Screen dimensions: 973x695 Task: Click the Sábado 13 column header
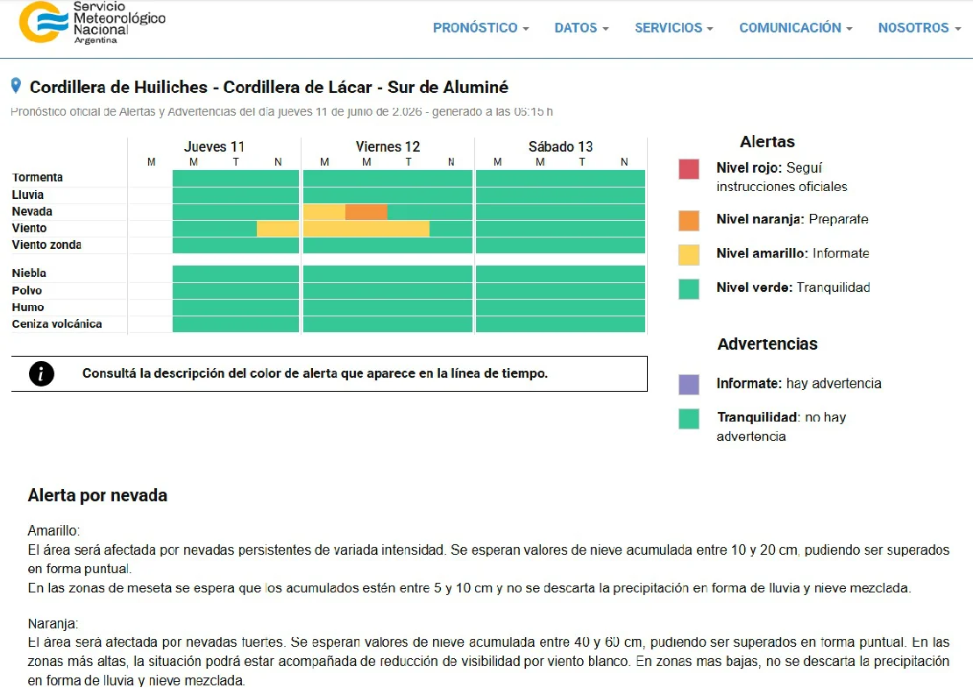pos(560,146)
